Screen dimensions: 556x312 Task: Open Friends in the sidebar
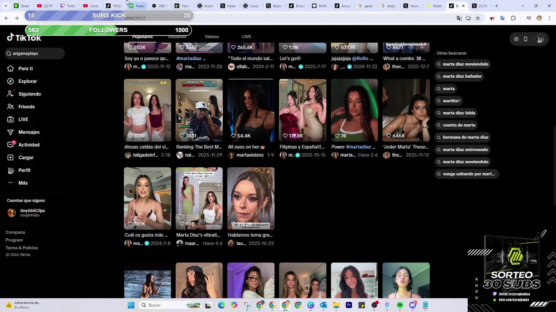coord(26,107)
